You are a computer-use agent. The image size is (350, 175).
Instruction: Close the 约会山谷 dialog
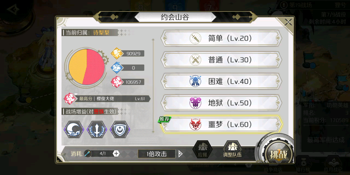point(288,22)
